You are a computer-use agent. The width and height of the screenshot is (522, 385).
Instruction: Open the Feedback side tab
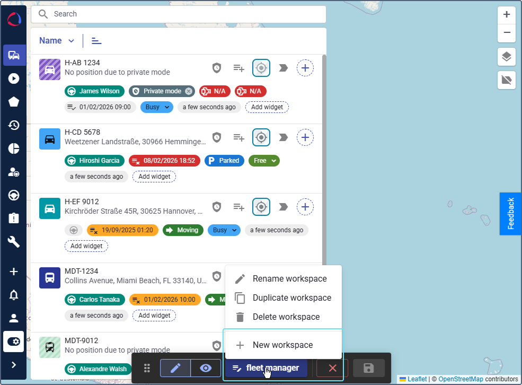(511, 213)
